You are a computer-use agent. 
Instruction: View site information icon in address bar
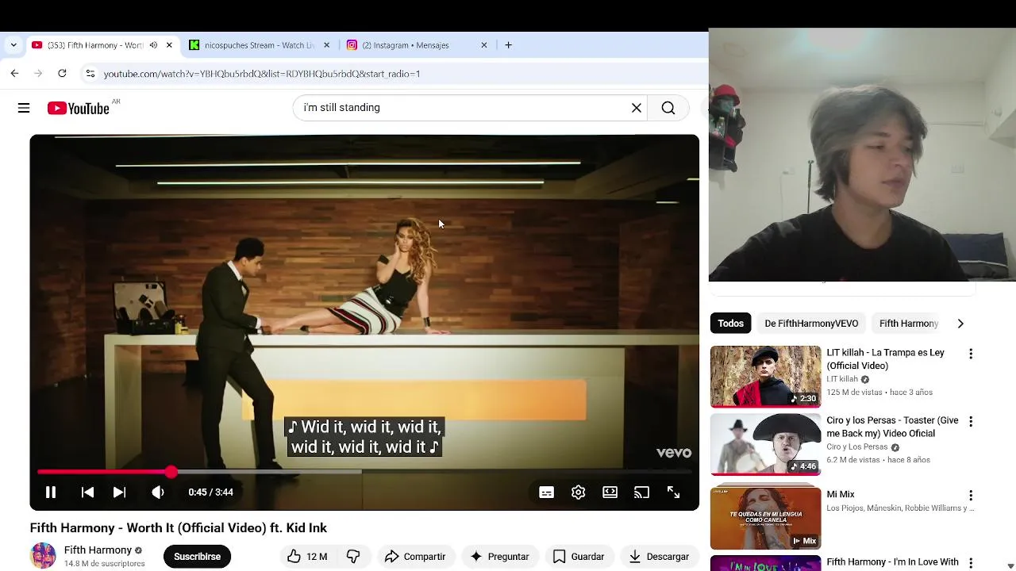[x=90, y=74]
